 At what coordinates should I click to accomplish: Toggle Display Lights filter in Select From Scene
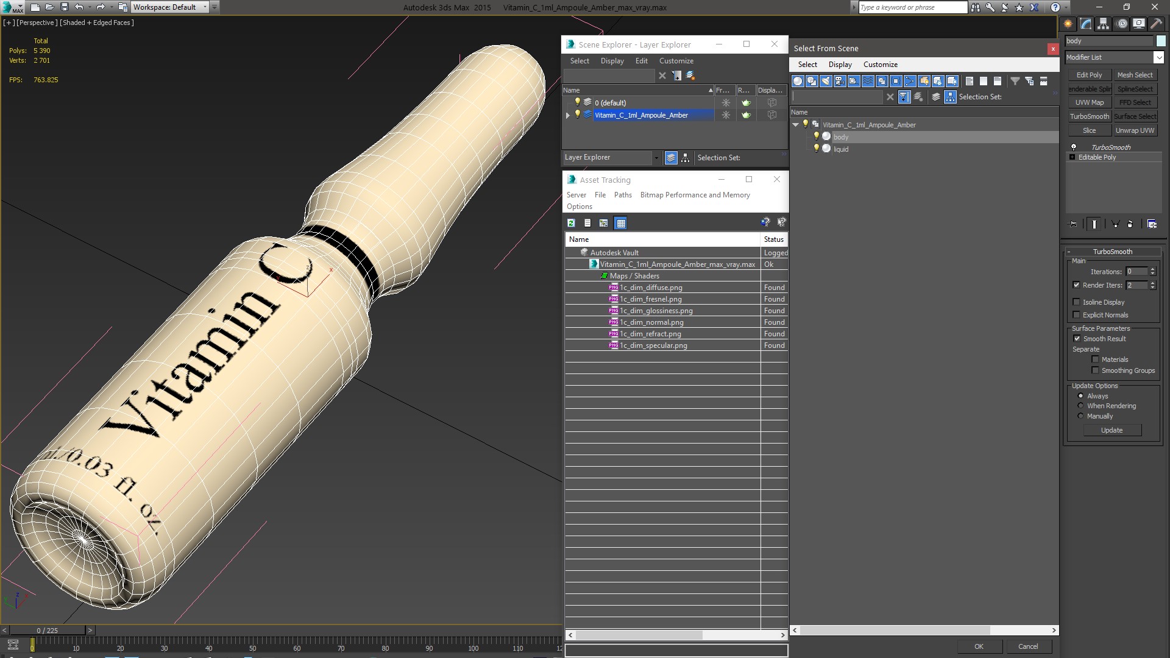826,81
